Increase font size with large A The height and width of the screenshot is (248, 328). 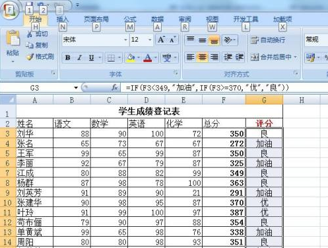point(162,40)
